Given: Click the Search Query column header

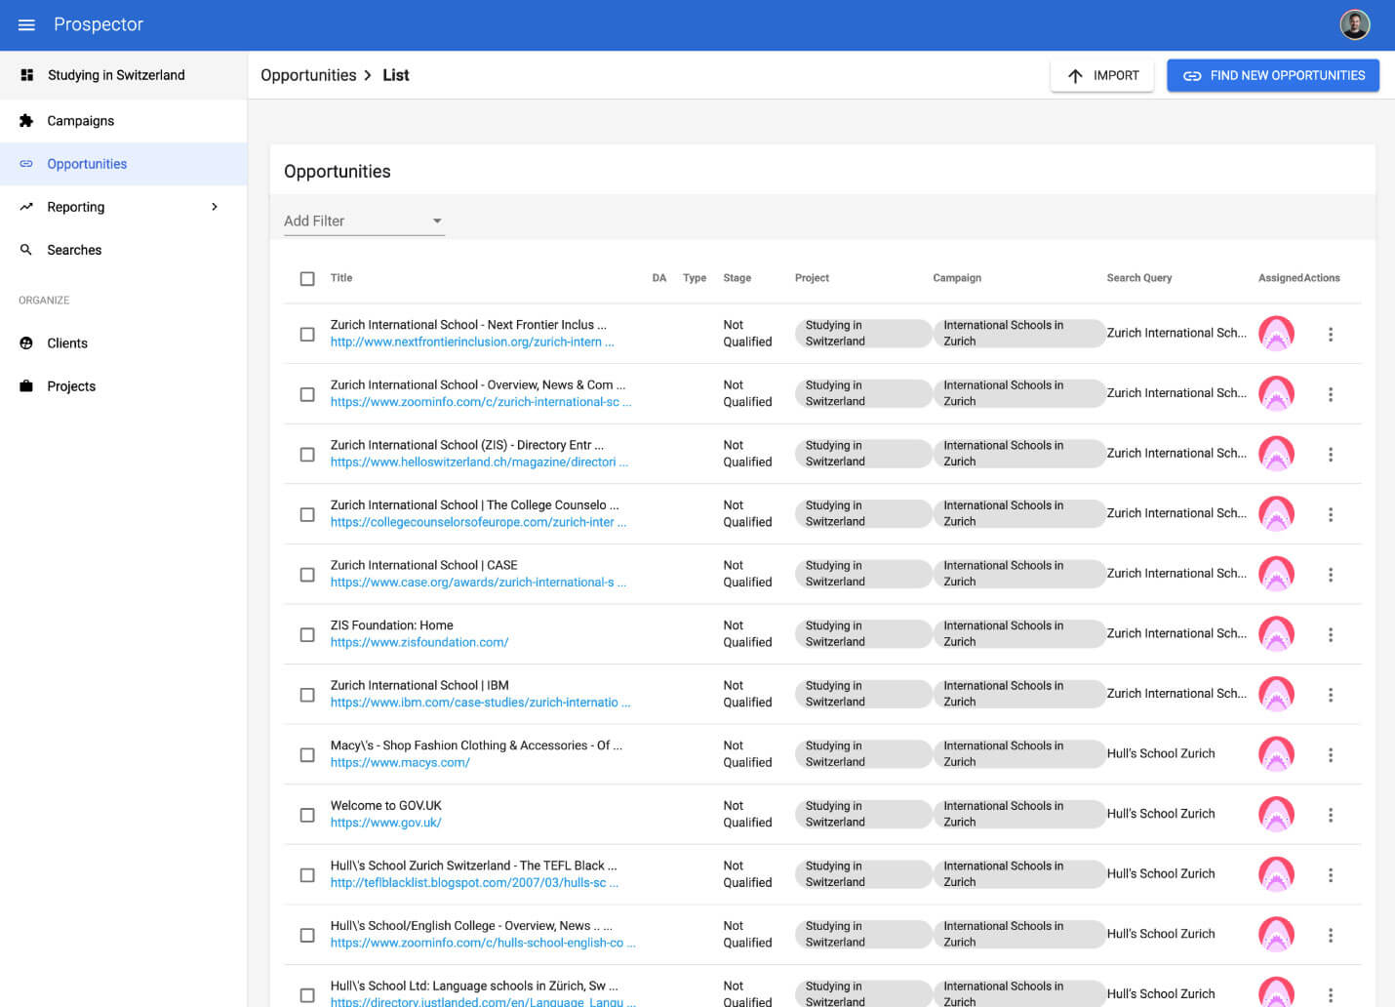Looking at the screenshot, I should click(1139, 278).
